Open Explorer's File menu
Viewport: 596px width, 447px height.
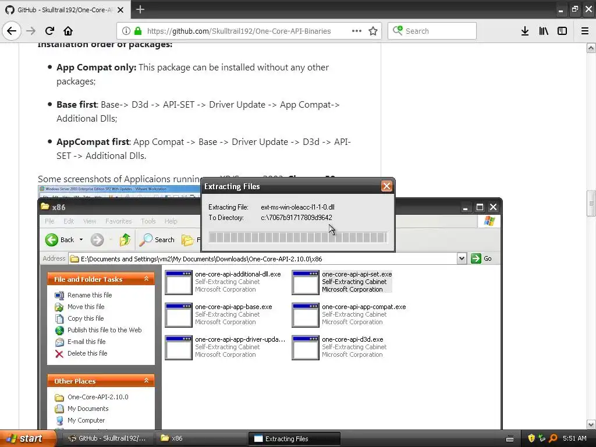coord(49,221)
